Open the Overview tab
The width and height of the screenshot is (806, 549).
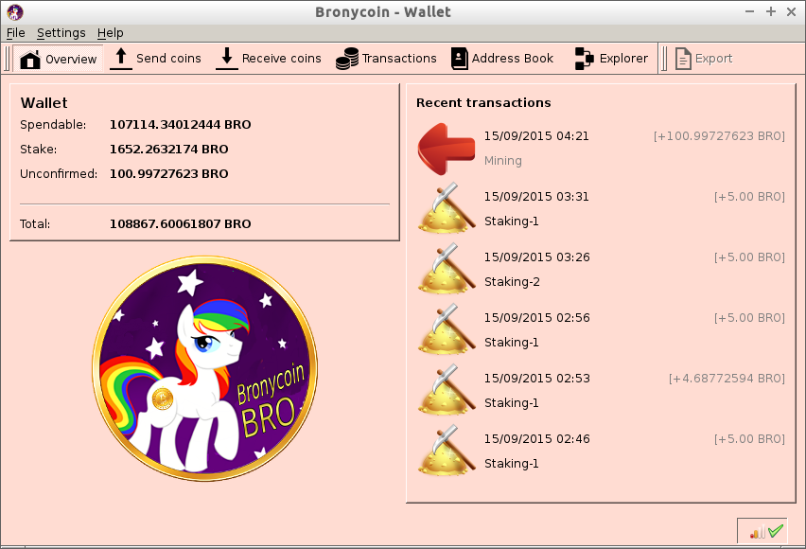pyautogui.click(x=58, y=59)
